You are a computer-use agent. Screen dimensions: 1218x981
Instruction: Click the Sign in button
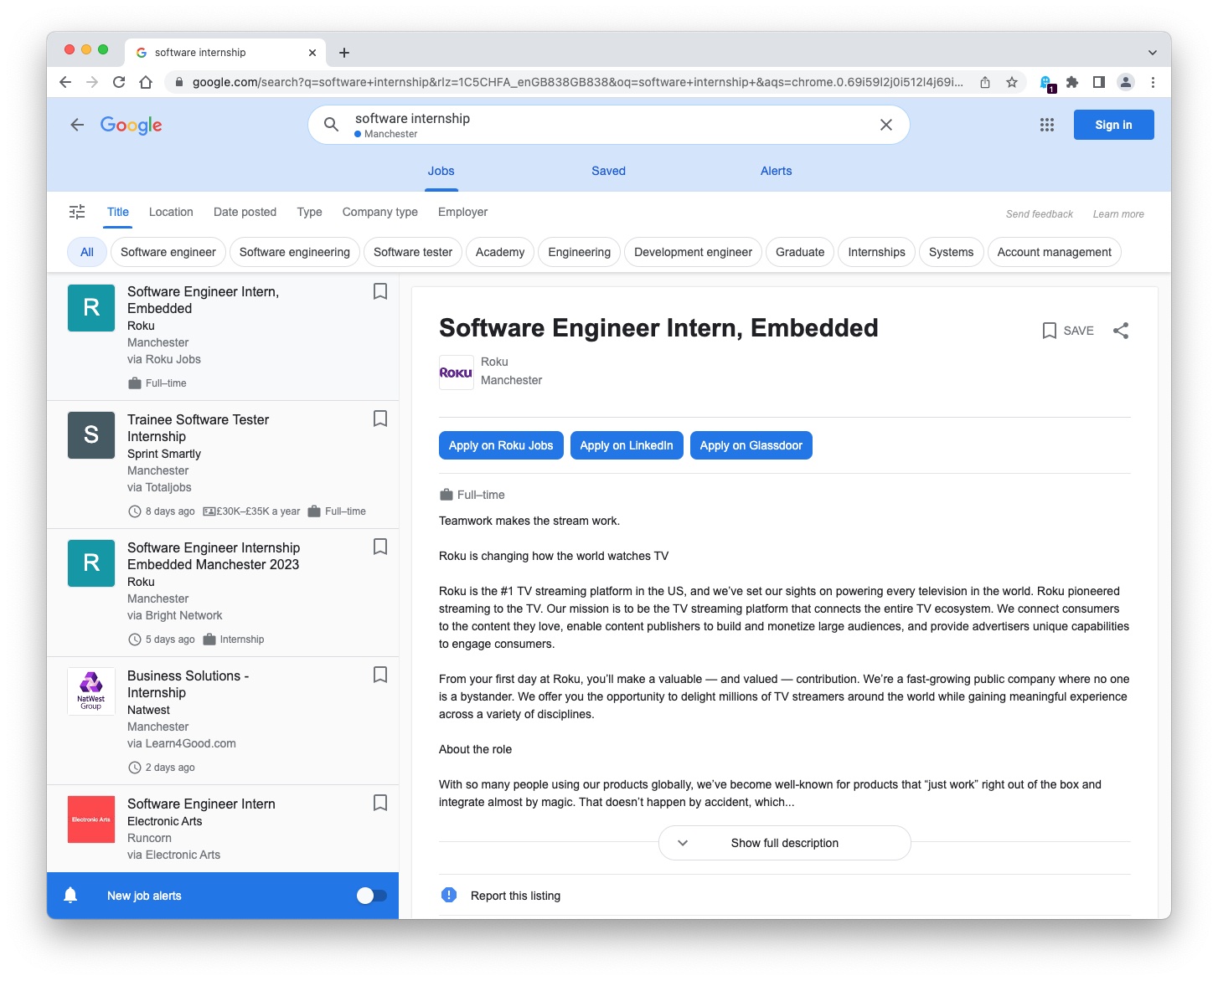[1114, 125]
